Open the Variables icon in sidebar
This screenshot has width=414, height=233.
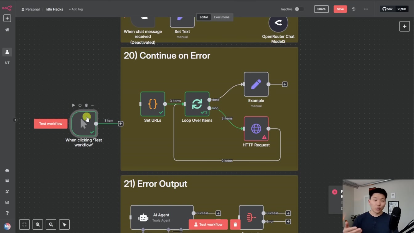click(x=7, y=192)
